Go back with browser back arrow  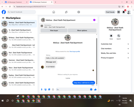point(2,7)
